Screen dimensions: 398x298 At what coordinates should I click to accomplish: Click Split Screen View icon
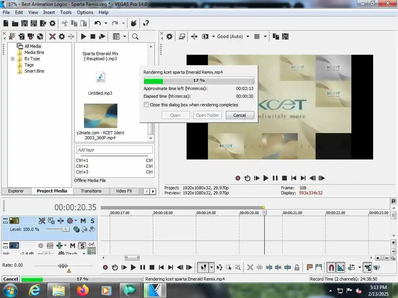pyautogui.click(x=205, y=36)
